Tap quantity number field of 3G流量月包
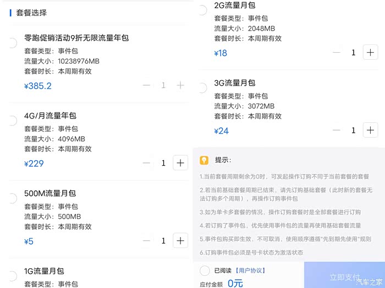 tap(354, 131)
